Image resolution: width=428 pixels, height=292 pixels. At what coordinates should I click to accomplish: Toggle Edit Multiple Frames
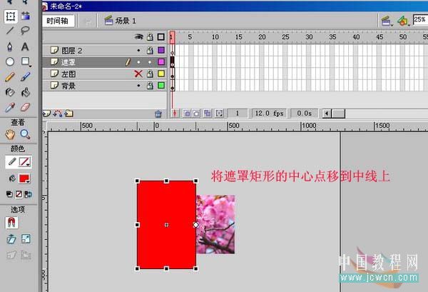(208, 113)
